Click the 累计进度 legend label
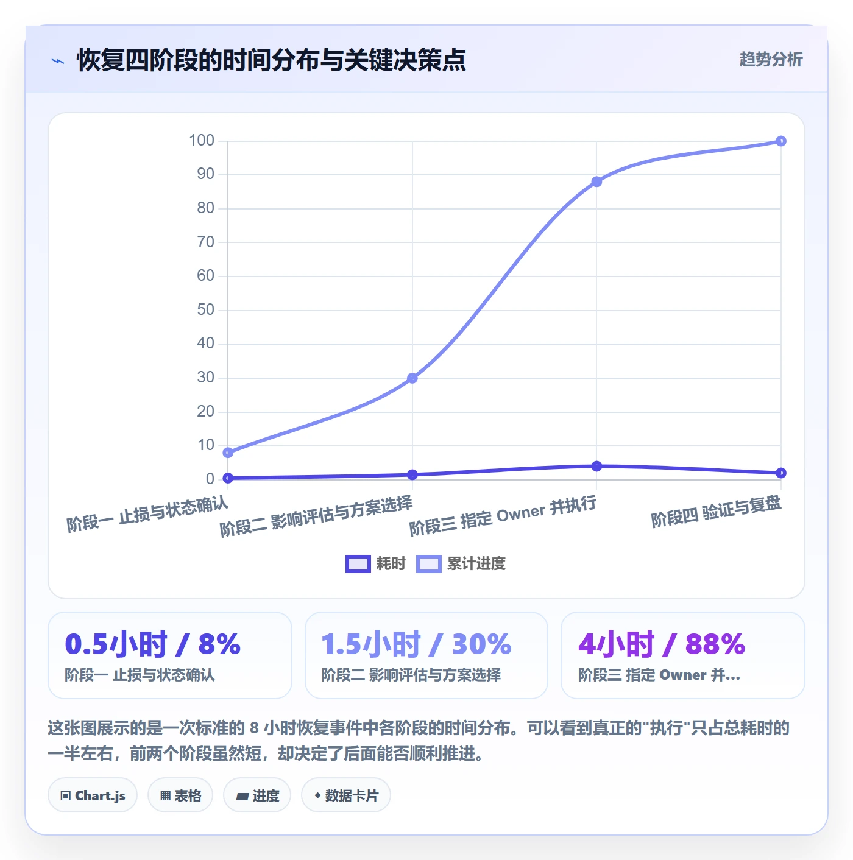Image resolution: width=853 pixels, height=860 pixels. point(476,563)
